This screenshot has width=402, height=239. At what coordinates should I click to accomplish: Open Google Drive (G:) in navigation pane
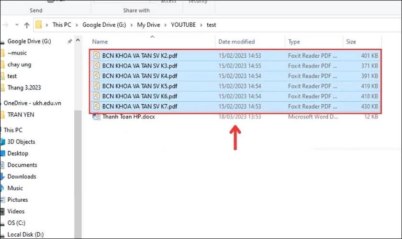[x=29, y=41]
